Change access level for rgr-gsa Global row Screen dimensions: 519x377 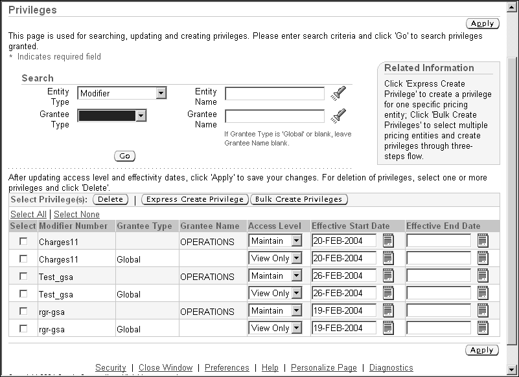[275, 328]
